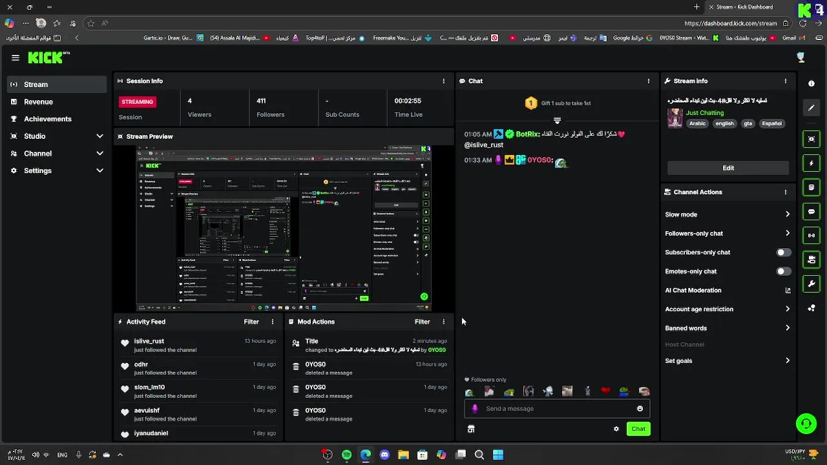Open Set goals arrow
Image resolution: width=827 pixels, height=465 pixels.
pos(788,361)
